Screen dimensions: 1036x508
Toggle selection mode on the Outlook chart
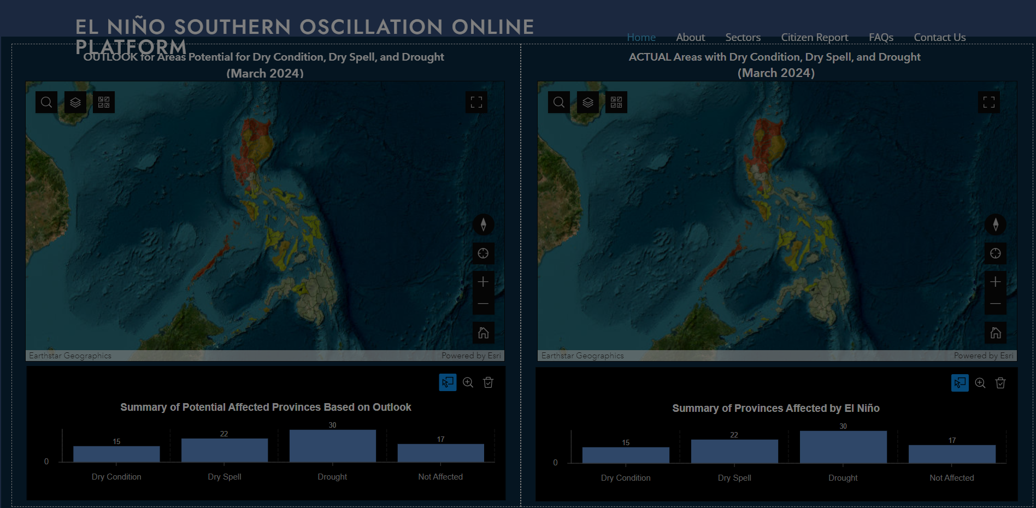[x=448, y=382]
